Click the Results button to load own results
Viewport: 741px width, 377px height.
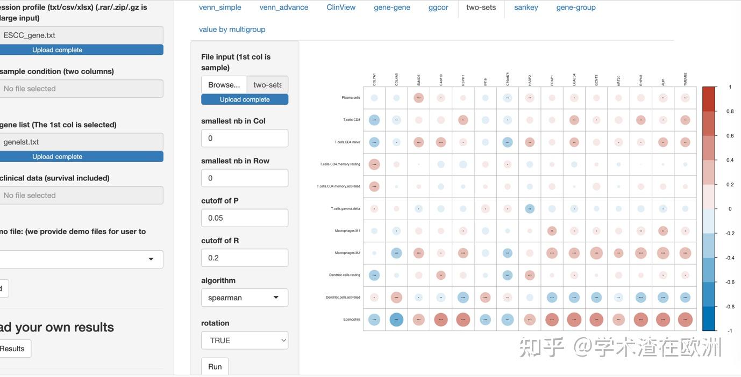coord(12,348)
